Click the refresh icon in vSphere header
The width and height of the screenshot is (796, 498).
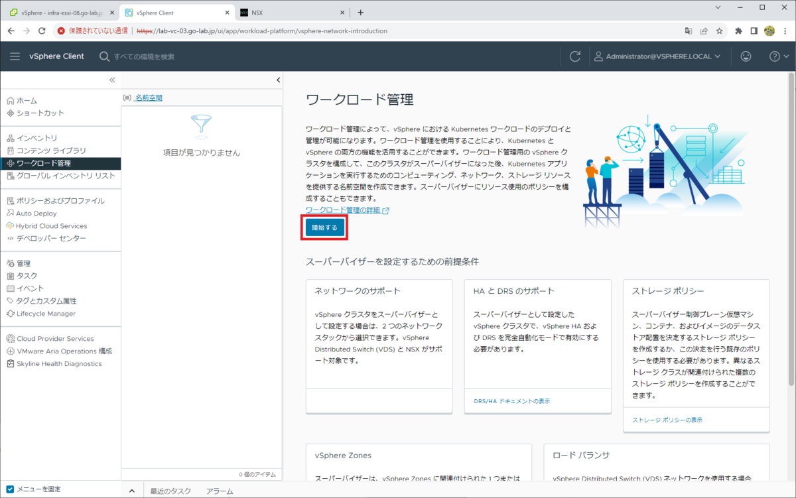click(x=575, y=56)
